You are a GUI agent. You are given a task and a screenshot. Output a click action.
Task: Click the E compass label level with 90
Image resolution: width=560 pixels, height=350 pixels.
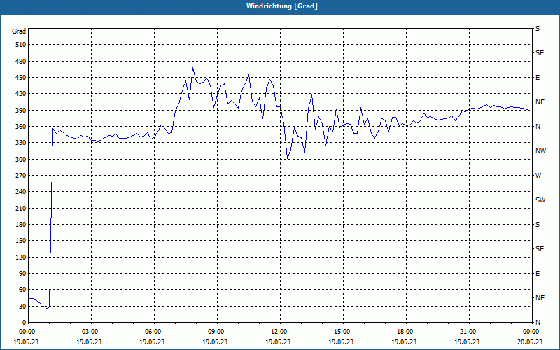coord(538,274)
